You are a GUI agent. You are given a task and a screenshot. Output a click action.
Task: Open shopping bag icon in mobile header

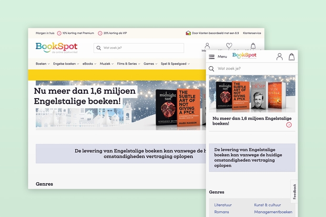292,57
